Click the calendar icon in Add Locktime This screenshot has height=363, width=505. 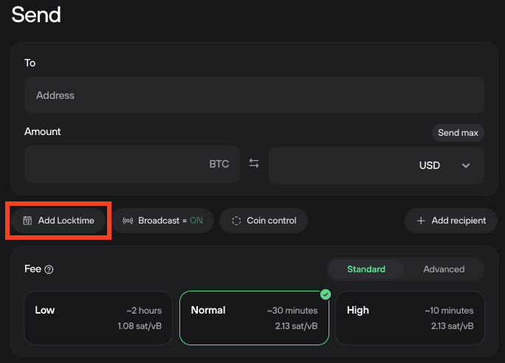click(x=28, y=221)
